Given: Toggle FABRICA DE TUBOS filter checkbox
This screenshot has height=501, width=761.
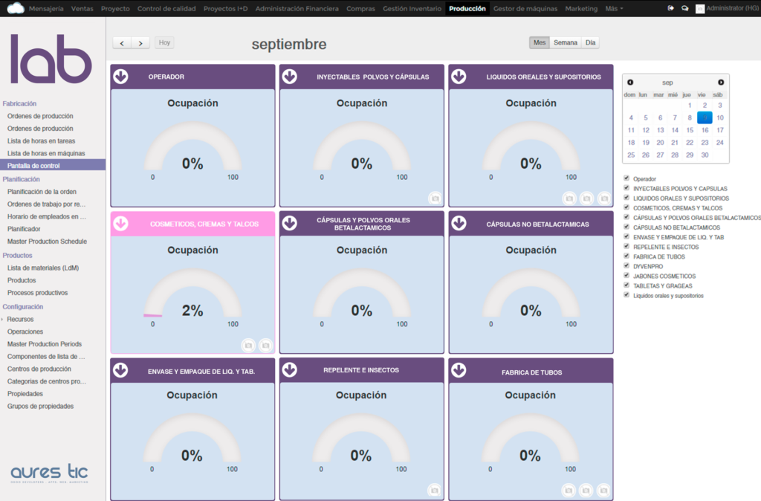Looking at the screenshot, I should 626,256.
